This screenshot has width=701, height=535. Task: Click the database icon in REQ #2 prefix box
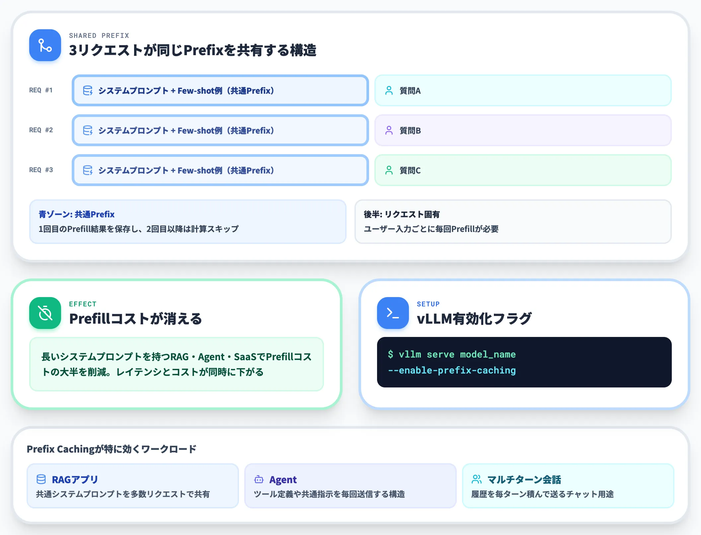88,130
